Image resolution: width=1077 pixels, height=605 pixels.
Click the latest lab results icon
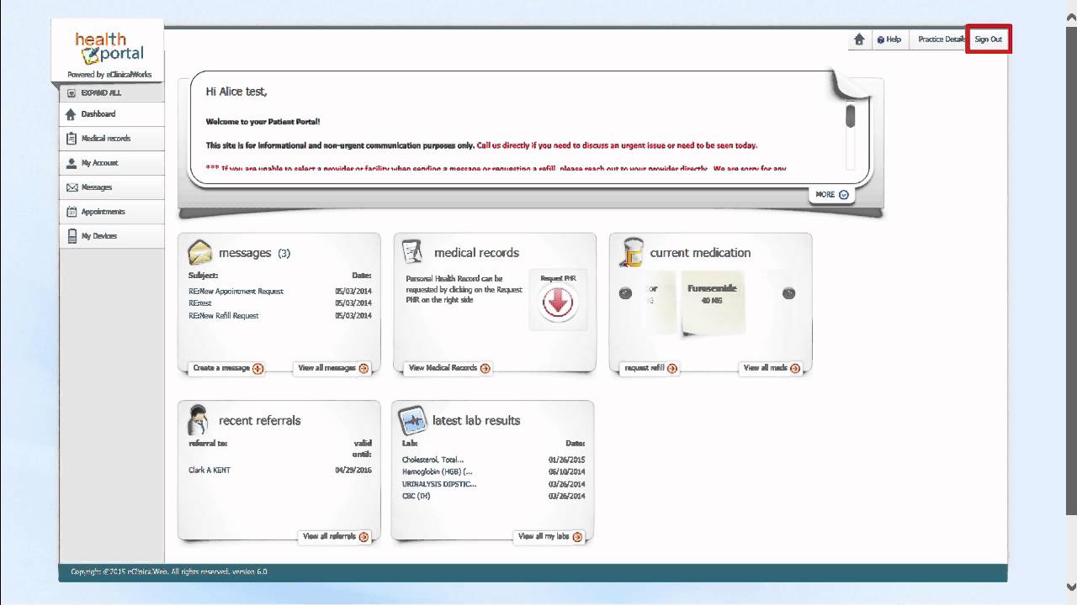[x=413, y=419]
